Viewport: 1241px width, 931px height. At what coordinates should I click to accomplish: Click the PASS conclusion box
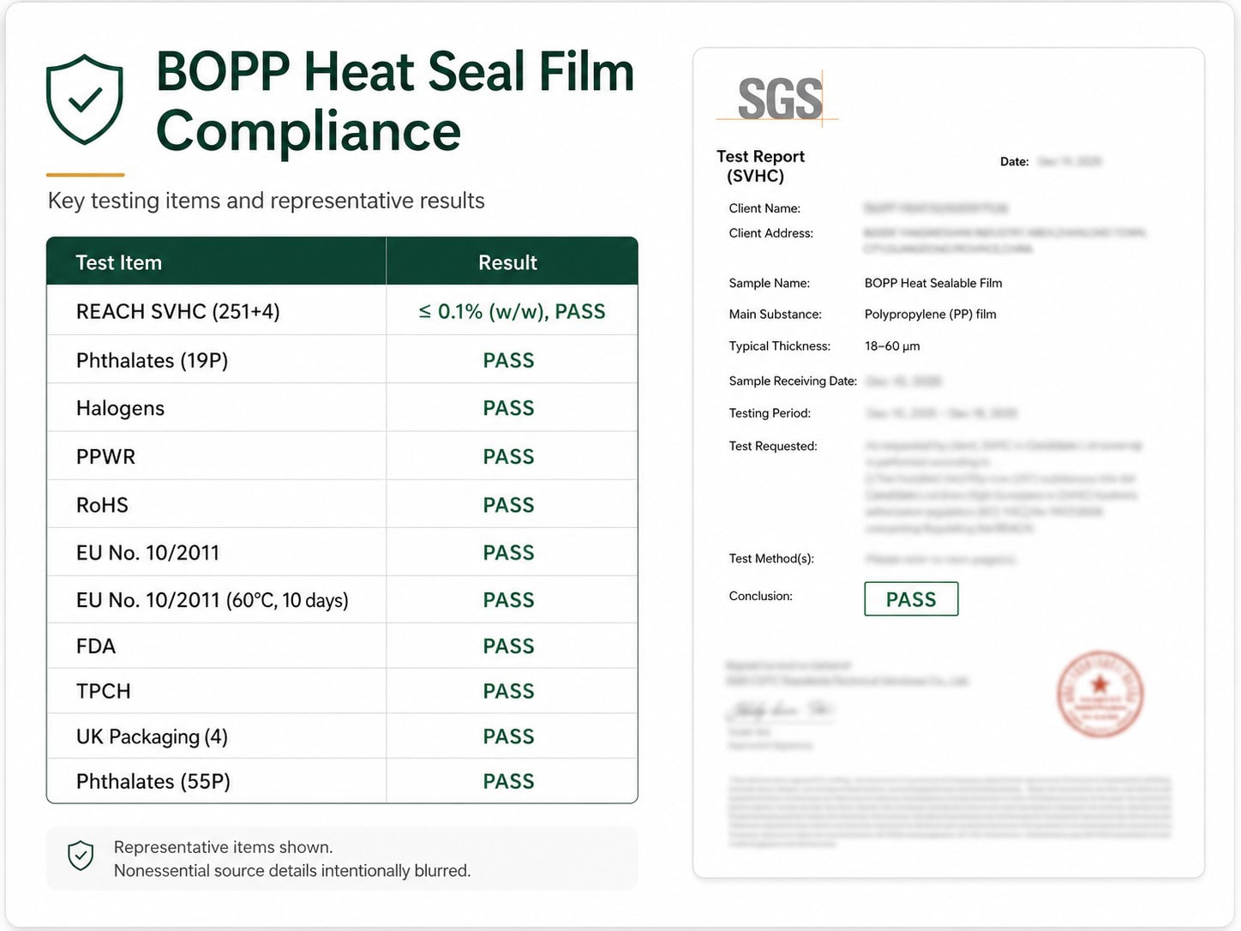coord(911,599)
